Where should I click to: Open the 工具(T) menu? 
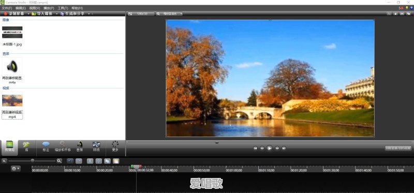click(x=63, y=8)
